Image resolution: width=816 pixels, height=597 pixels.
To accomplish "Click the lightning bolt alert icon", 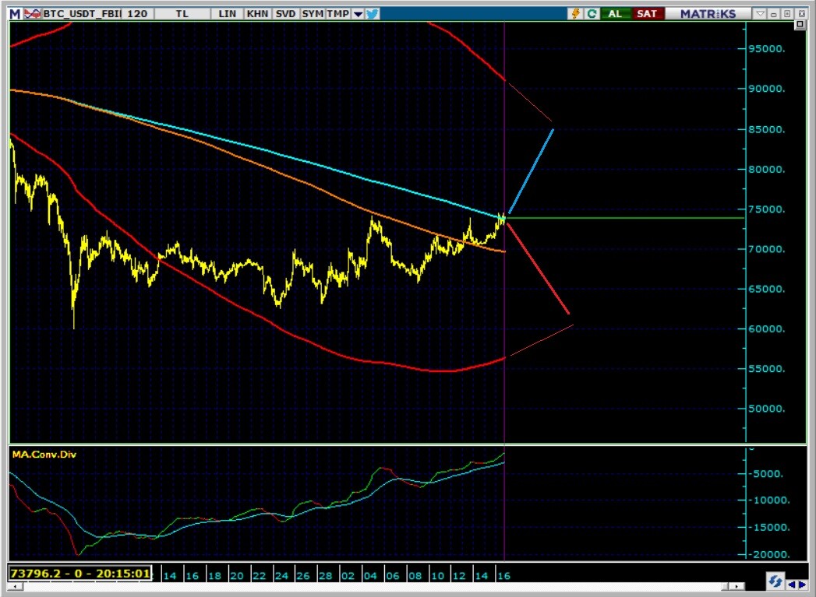I will [x=577, y=13].
